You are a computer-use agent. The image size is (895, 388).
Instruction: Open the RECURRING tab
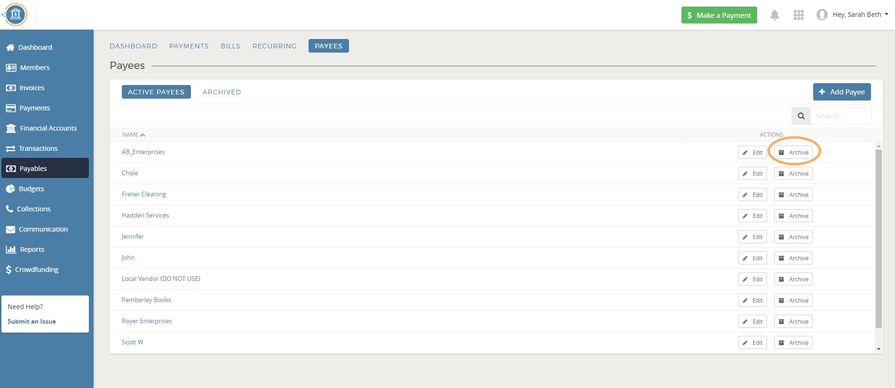[274, 46]
